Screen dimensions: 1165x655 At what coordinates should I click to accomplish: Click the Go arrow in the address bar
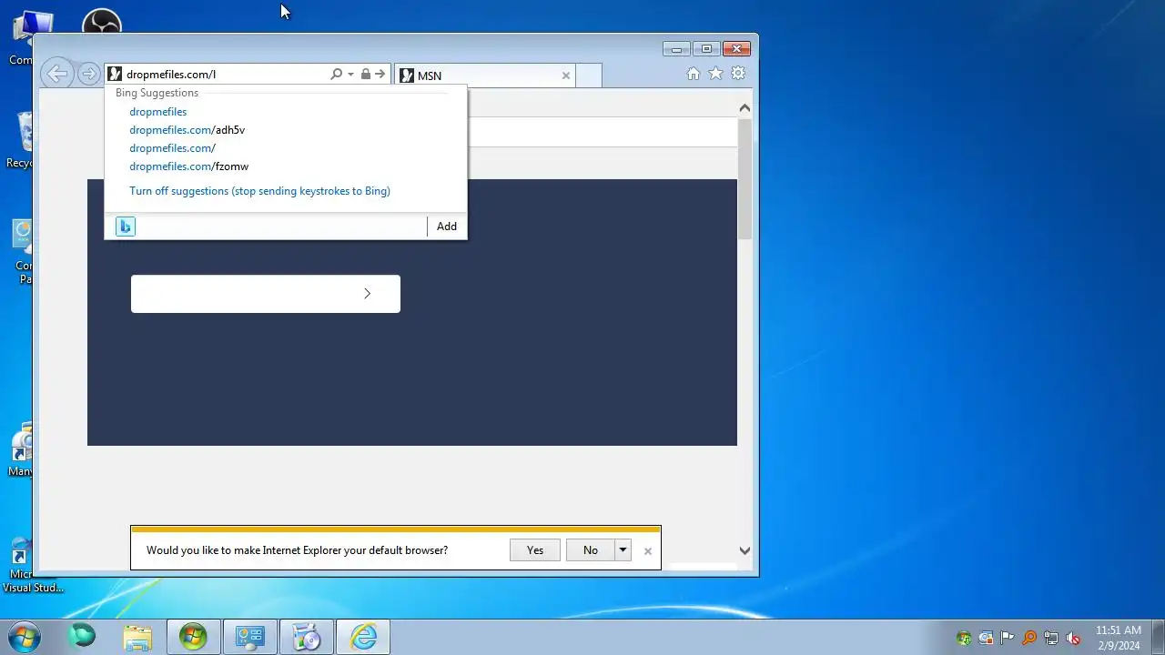[380, 75]
